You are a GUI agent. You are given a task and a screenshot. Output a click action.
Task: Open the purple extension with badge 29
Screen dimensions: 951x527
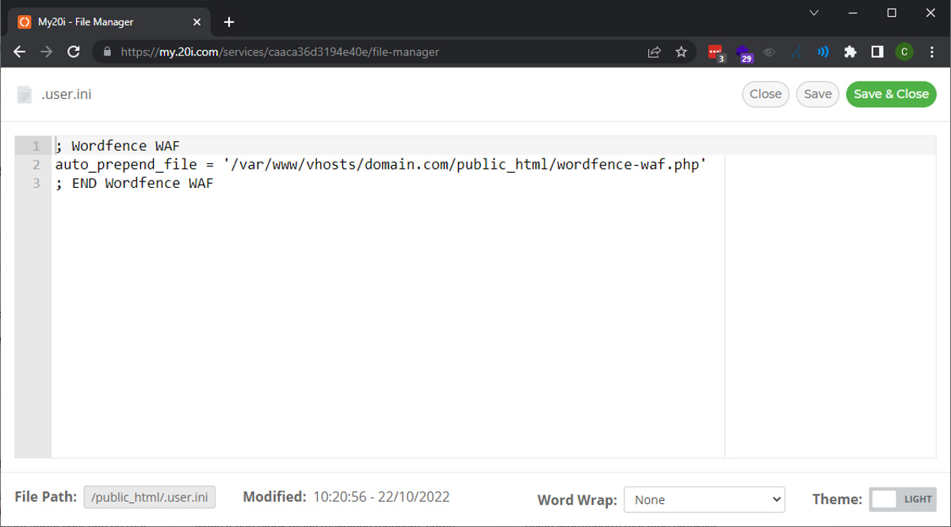pos(744,53)
